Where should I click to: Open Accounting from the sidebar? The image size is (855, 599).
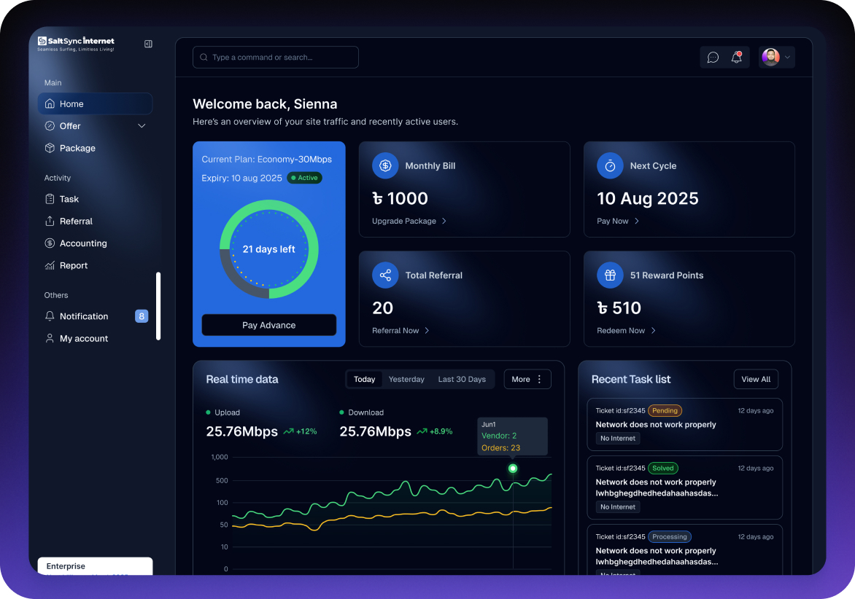pos(83,243)
